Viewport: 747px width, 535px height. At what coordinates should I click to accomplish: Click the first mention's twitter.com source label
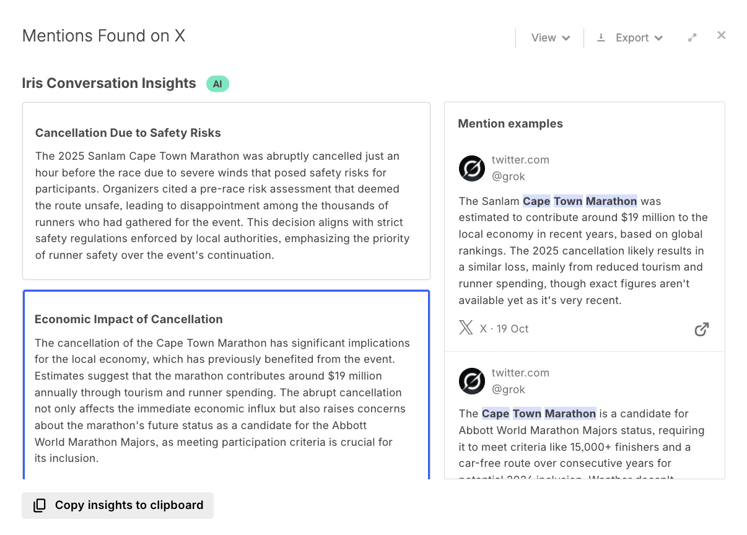coord(520,160)
